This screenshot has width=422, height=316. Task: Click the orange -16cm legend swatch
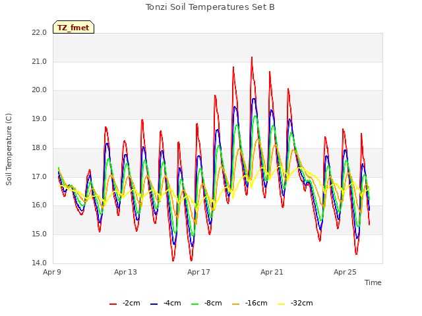tap(236, 304)
